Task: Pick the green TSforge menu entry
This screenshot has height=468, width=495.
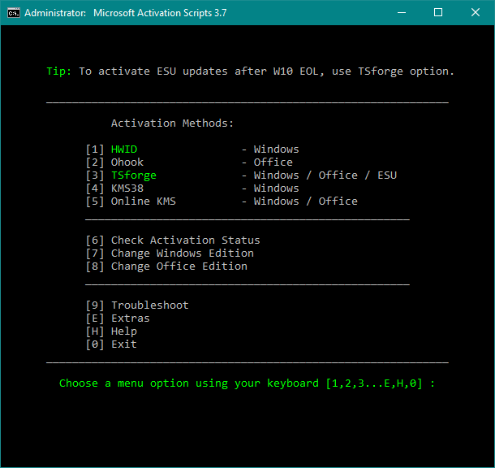Action: tap(133, 175)
